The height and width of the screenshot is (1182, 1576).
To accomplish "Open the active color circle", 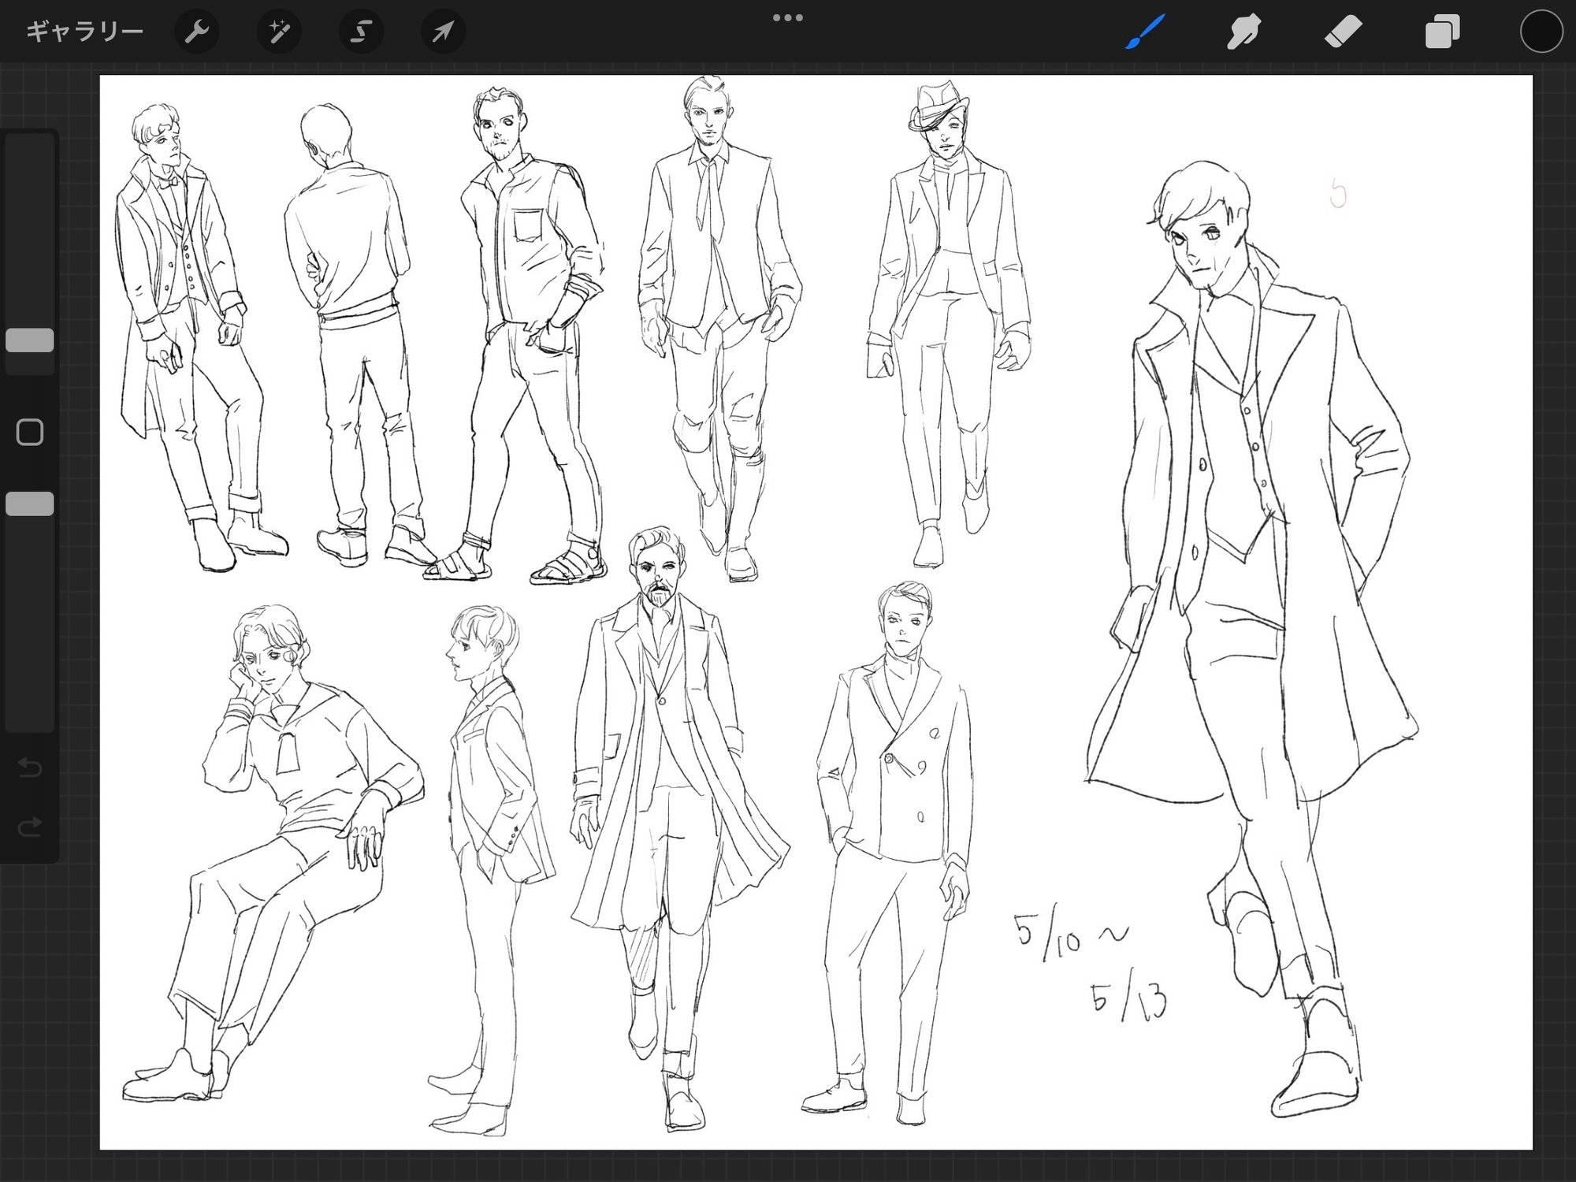I will coord(1541,32).
